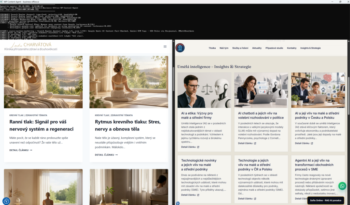Open the woman stretching in bed thumbnail
This screenshot has height=205, width=350.
pos(43,82)
